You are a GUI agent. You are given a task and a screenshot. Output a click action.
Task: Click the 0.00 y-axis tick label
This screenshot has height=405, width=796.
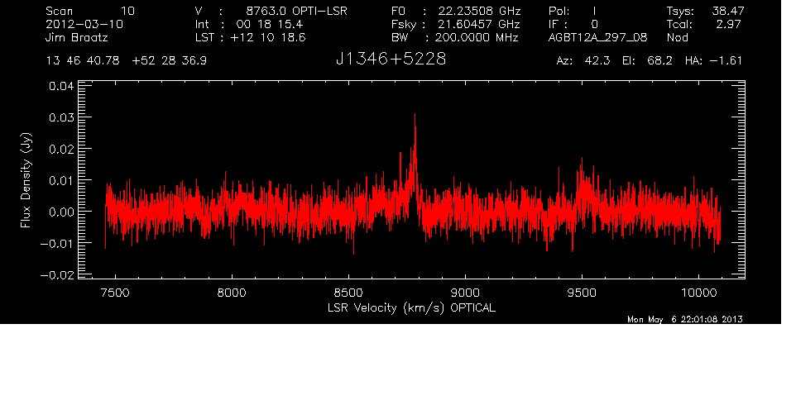61,212
